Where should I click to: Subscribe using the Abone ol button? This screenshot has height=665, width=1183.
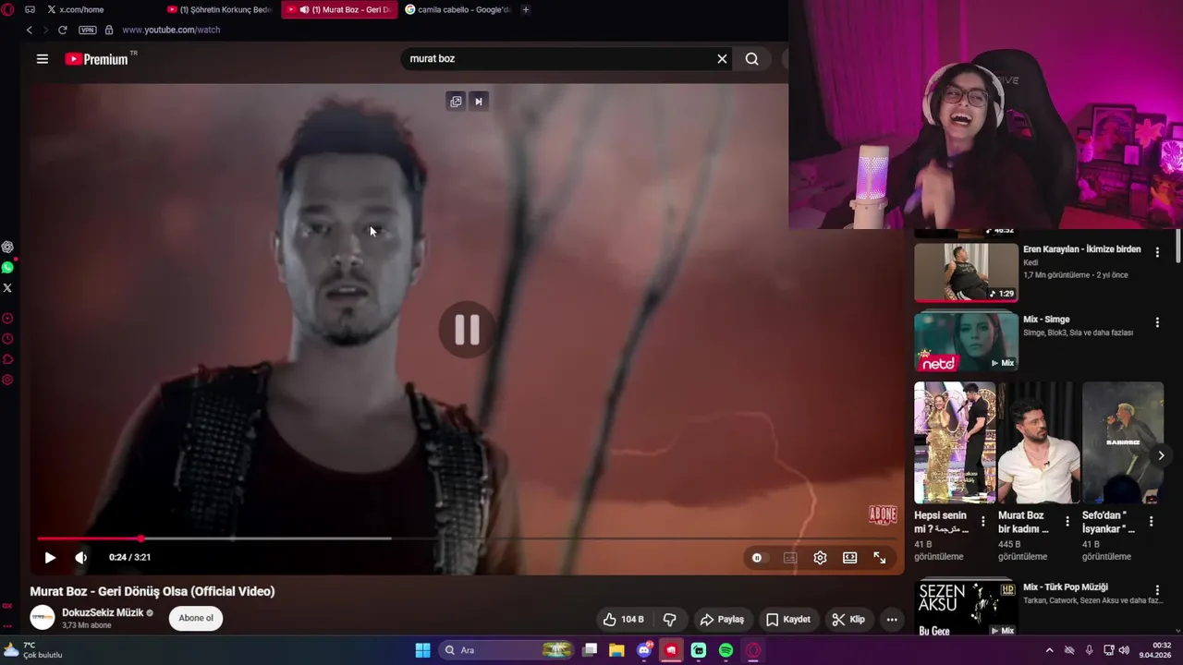click(x=196, y=618)
